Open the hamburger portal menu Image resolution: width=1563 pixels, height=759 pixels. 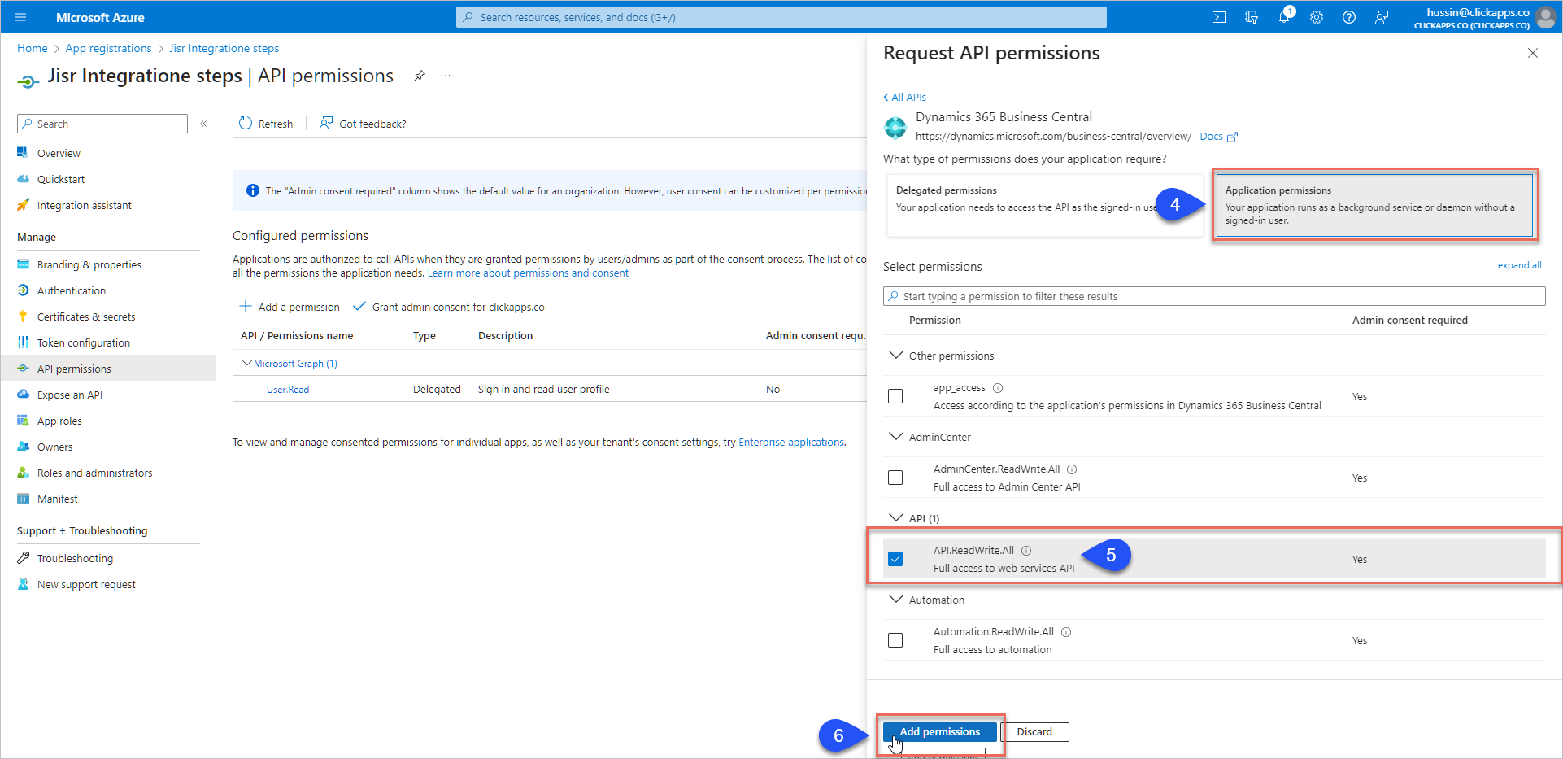20,17
